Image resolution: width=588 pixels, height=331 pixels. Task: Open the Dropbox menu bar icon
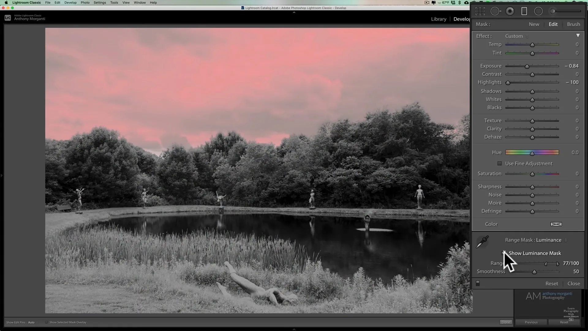(x=453, y=2)
